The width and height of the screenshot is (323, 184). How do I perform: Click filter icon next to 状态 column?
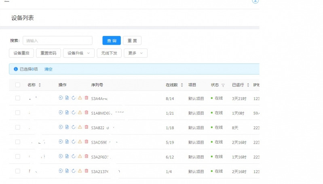tap(223, 85)
